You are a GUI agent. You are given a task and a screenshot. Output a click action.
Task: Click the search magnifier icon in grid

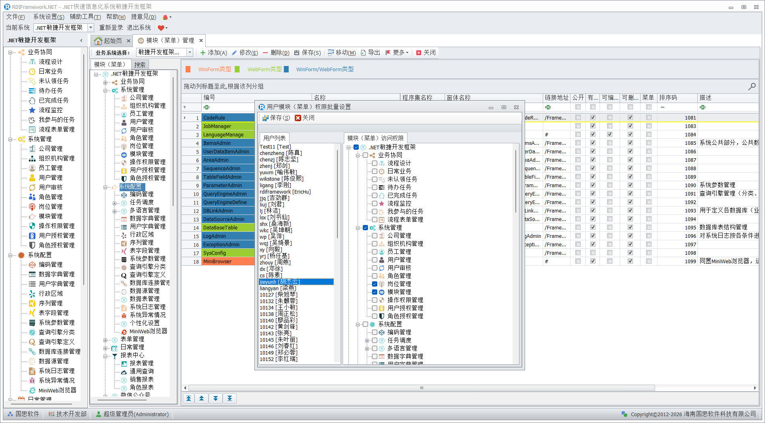click(752, 87)
